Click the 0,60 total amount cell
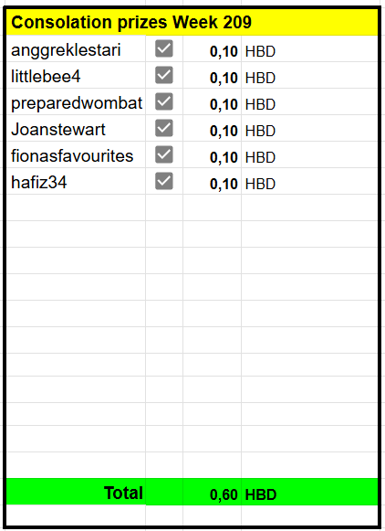Screen dimensions: 385x531 click(213, 492)
